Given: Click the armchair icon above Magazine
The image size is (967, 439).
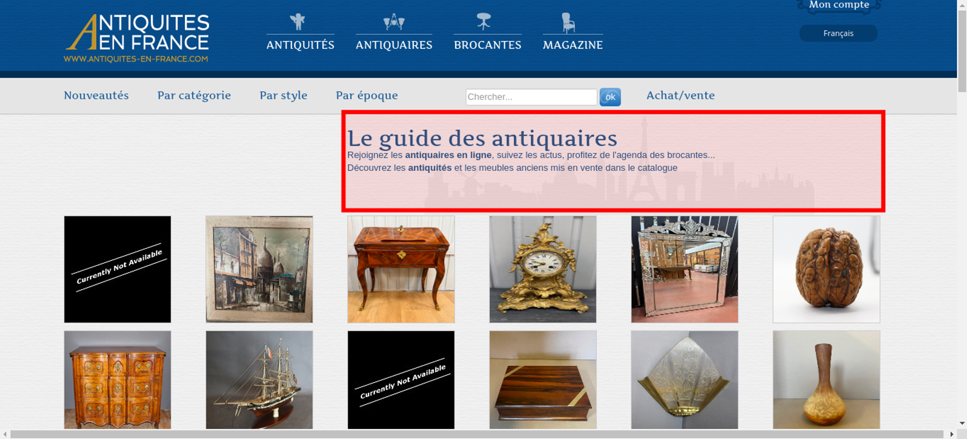Looking at the screenshot, I should (568, 23).
